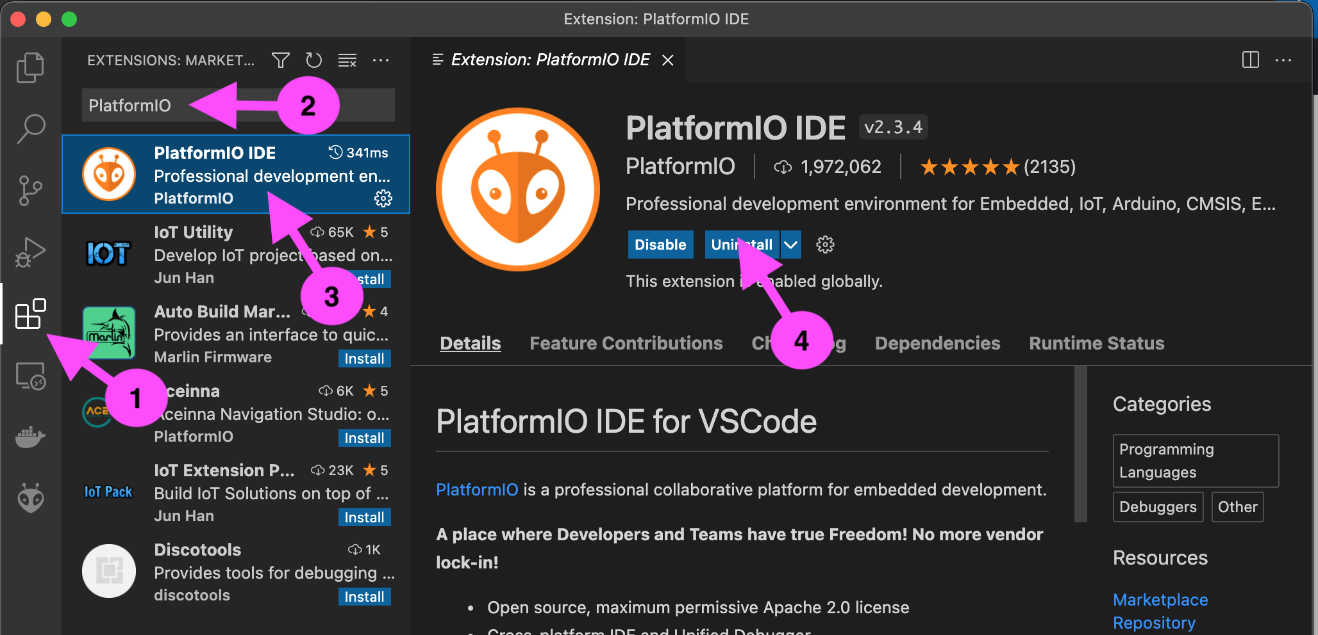Click the 341ms activation time label
Image resolution: width=1318 pixels, height=635 pixels.
click(359, 153)
